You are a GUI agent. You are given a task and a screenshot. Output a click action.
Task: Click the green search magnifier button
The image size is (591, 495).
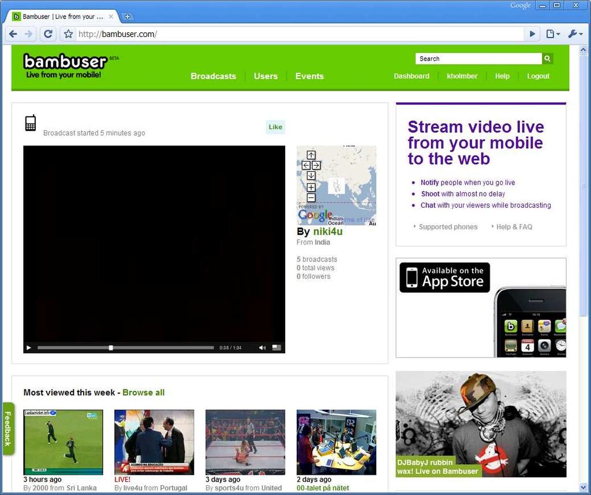[x=548, y=58]
